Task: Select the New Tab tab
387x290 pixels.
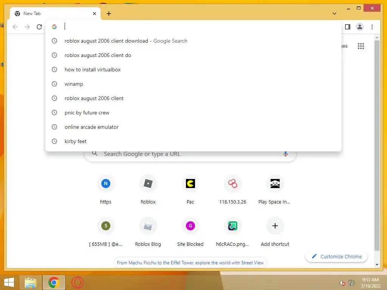Action: 55,14
